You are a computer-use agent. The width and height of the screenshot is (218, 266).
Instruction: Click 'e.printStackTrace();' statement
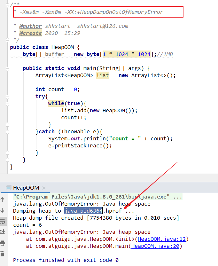(80, 145)
